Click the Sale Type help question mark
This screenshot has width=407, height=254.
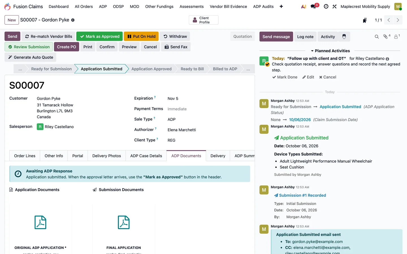click(154, 118)
